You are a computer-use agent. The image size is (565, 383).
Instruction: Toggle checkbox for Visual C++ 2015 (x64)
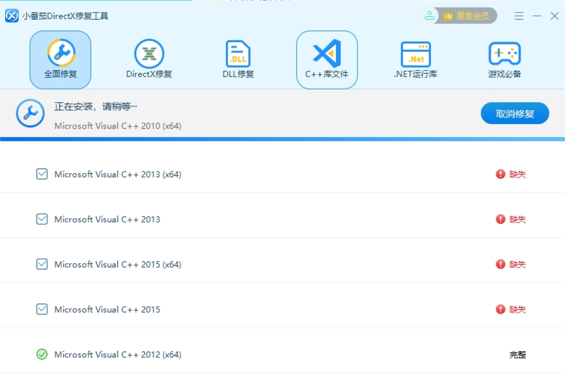[42, 264]
